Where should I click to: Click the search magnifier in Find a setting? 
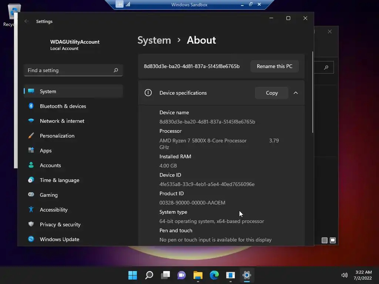(116, 70)
